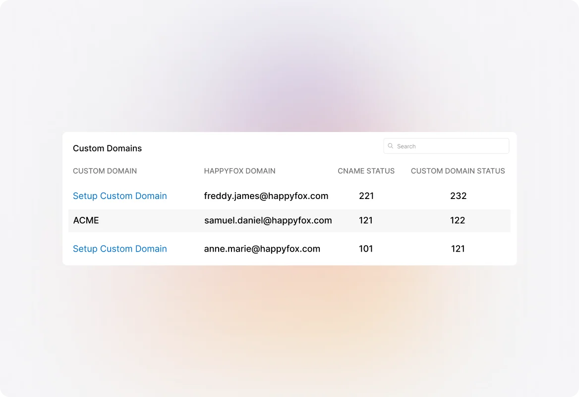Viewport: 579px width, 397px height.
Task: Click freddy.james@happyfox.com domain cell
Action: coord(266,196)
